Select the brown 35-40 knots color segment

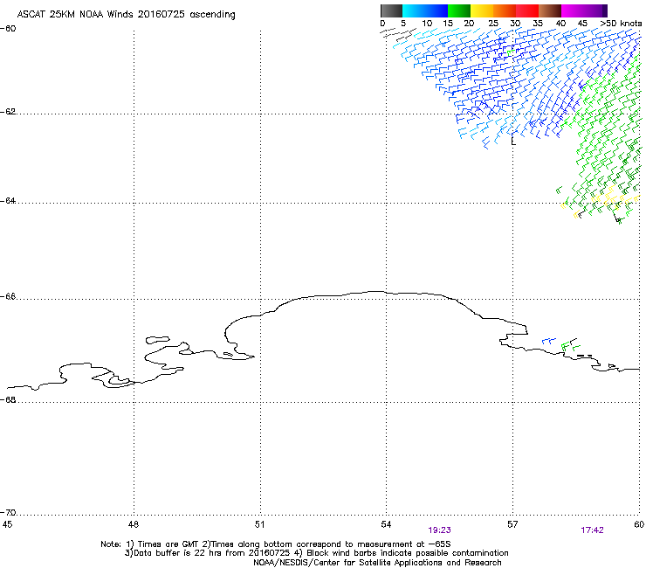pos(550,10)
